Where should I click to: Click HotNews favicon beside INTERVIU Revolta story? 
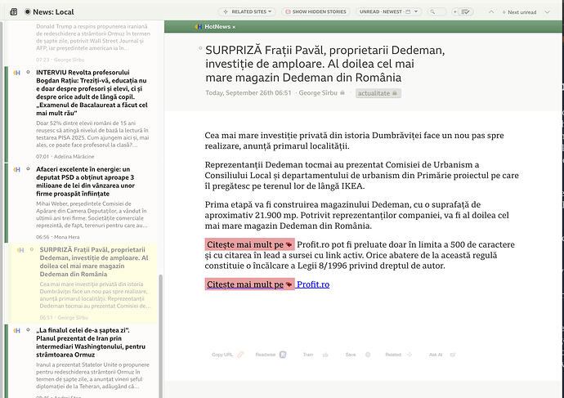(17, 73)
